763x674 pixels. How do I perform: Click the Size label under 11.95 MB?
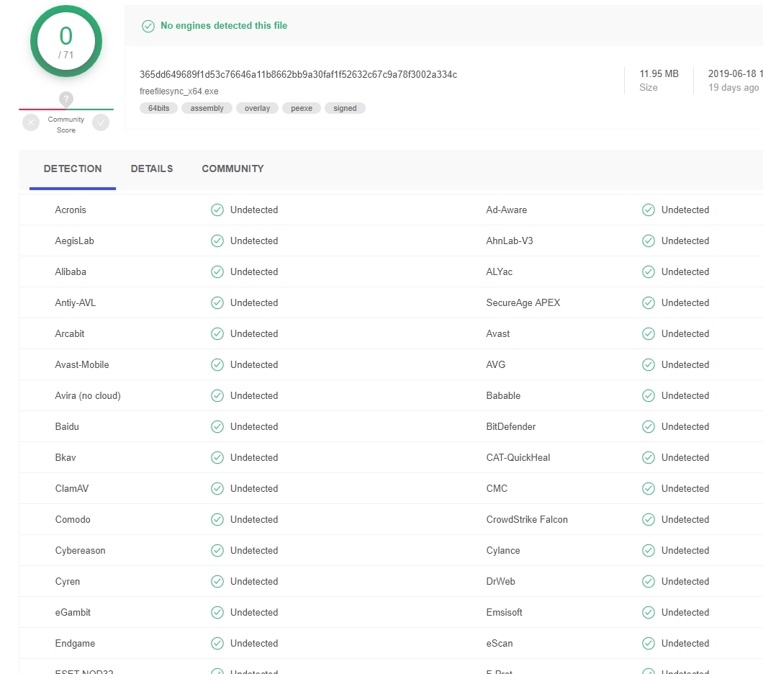click(x=648, y=88)
